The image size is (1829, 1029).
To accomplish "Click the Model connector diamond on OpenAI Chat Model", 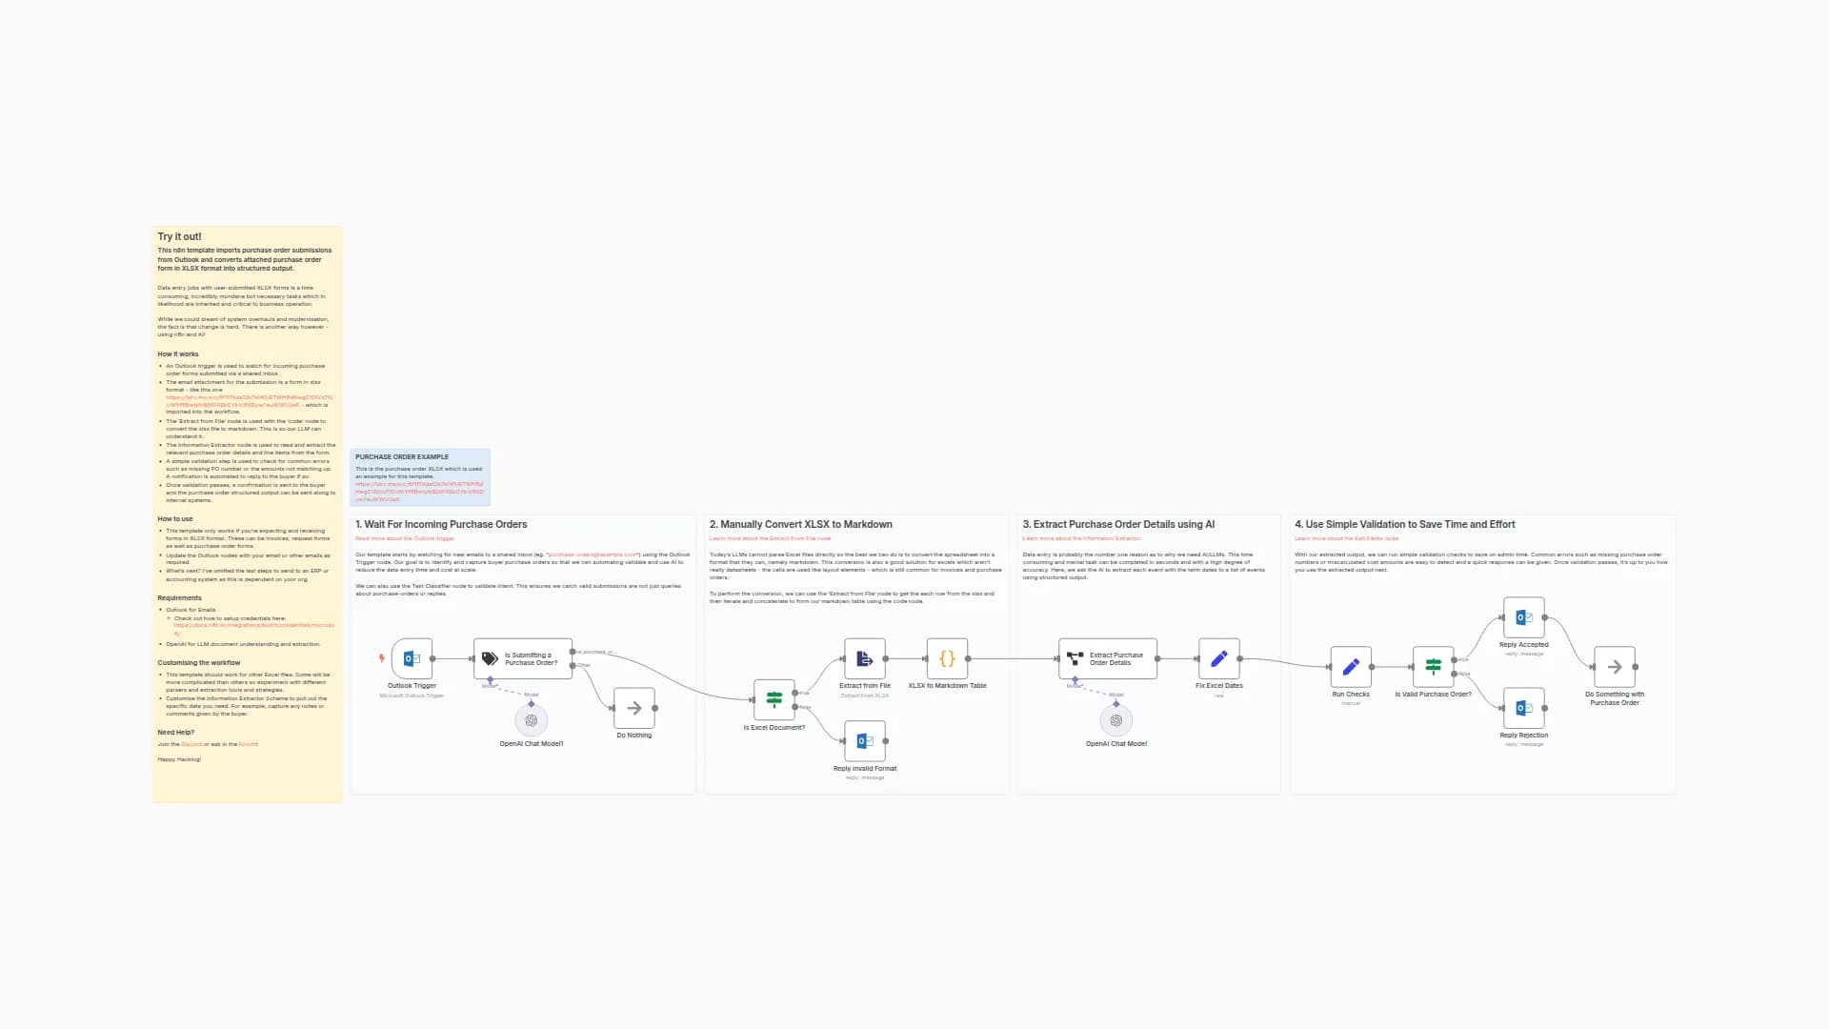I will pyautogui.click(x=1116, y=704).
